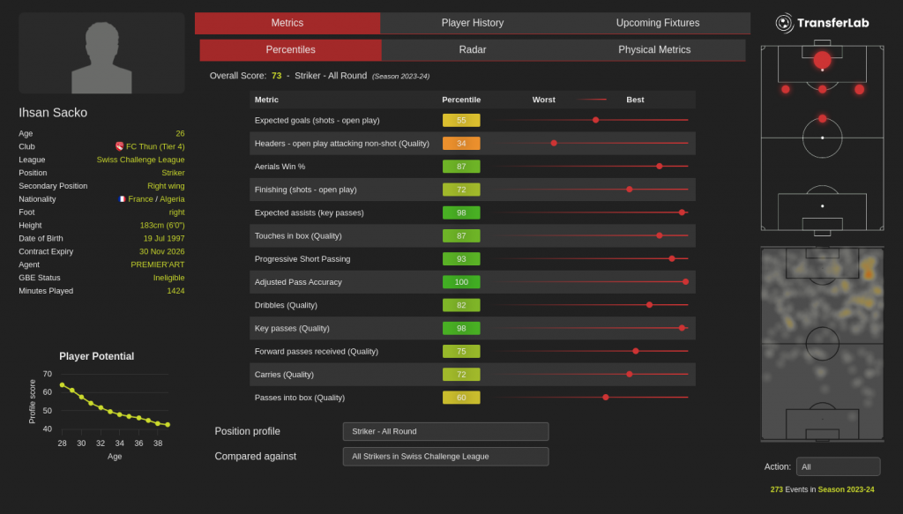Open the Upcoming Fixtures tab
The height and width of the screenshot is (514, 903).
coord(657,23)
